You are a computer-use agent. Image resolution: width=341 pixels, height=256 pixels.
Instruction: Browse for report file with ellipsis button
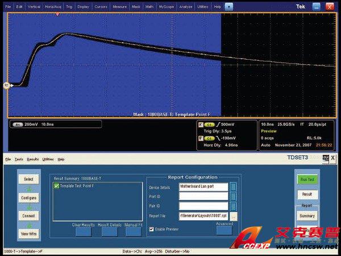point(234,216)
